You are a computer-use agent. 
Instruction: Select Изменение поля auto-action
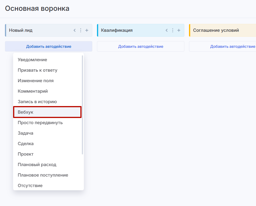36,81
